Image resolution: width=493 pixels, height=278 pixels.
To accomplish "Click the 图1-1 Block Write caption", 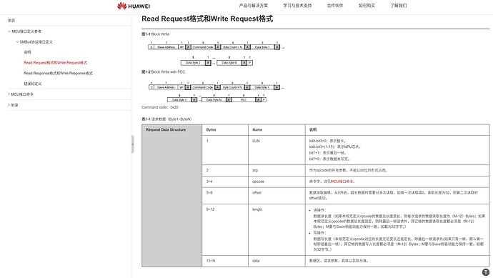I will pyautogui.click(x=155, y=34).
